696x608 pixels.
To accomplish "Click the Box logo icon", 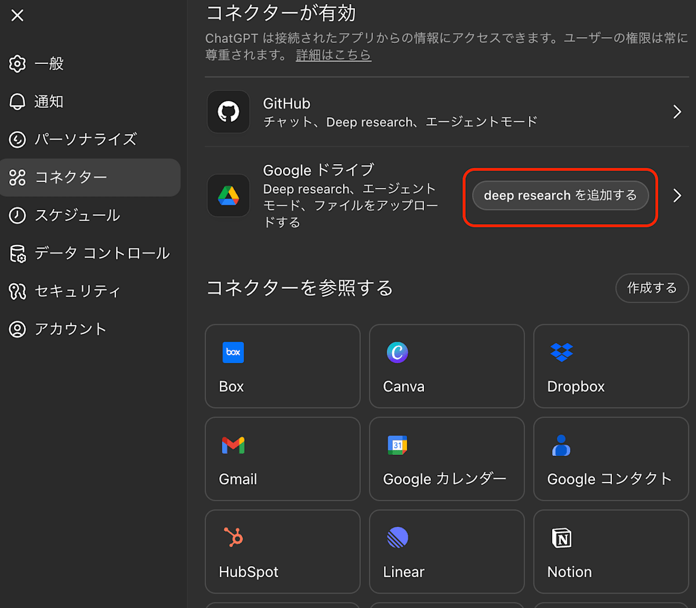I will [x=233, y=352].
